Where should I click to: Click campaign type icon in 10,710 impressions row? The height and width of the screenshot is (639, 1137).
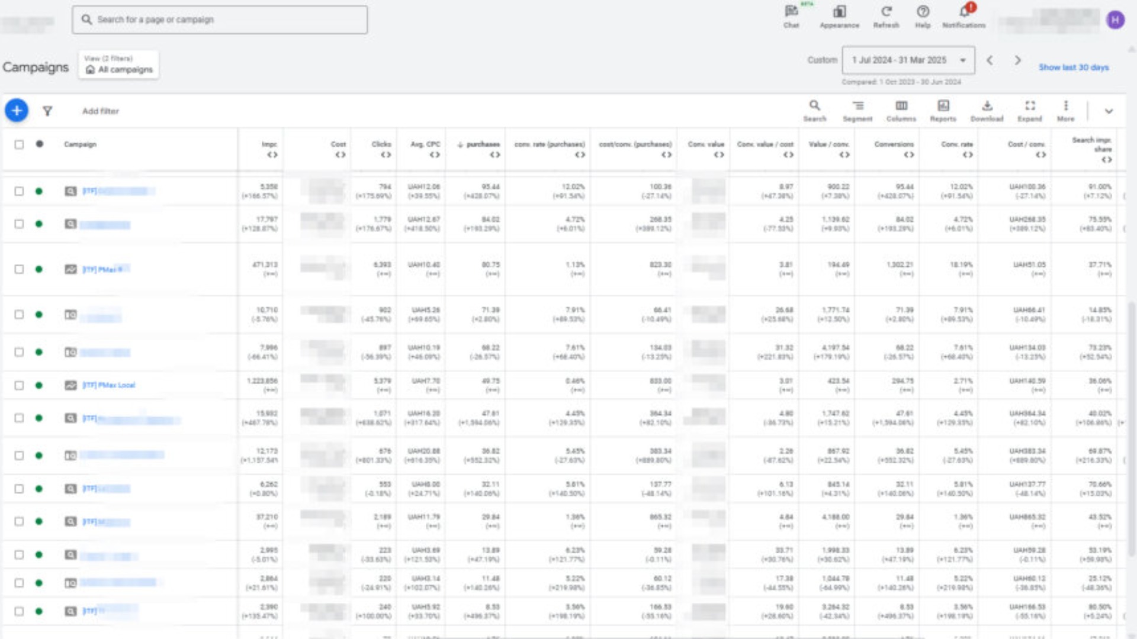(x=70, y=315)
